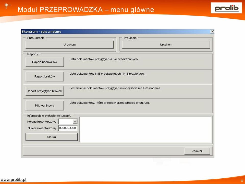Click text 'Zestawienie dokumentów przyjętych w innej liście'
The width and height of the screenshot is (245, 184).
(x=103, y=88)
